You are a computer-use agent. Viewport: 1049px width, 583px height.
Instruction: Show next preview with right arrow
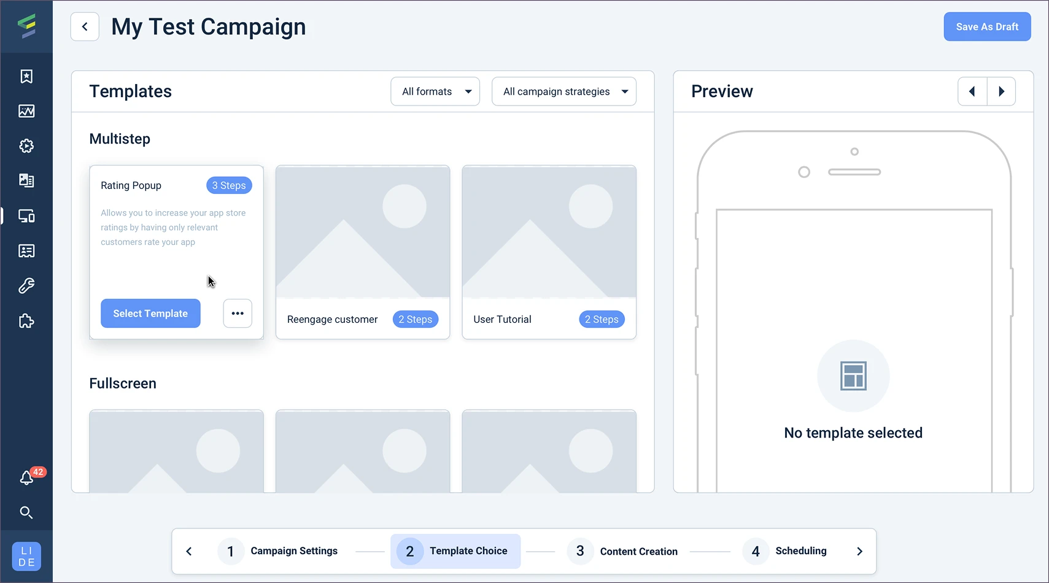(x=1001, y=91)
